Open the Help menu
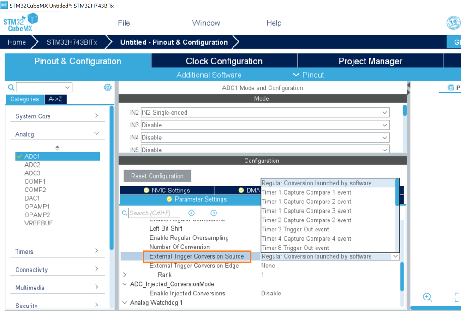Image resolution: width=461 pixels, height=312 pixels. (x=274, y=23)
